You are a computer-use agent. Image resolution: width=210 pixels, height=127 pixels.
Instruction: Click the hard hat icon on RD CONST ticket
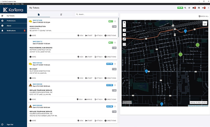pyautogui.click(x=30, y=64)
